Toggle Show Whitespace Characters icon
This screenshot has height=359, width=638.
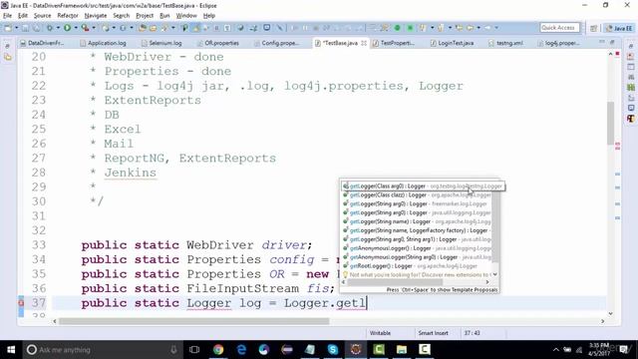[227, 28]
